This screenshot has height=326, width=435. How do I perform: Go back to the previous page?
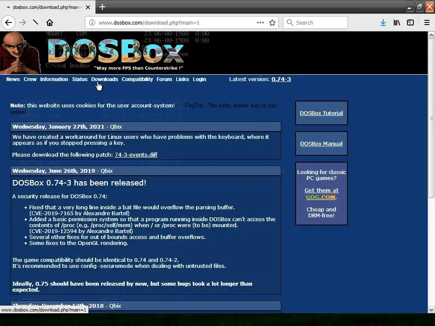[x=8, y=22]
